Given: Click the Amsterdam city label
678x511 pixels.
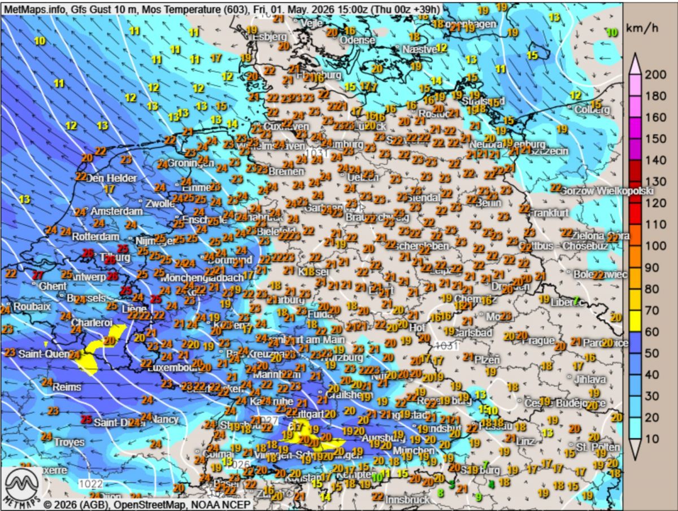Looking at the screenshot, I should click(x=117, y=211).
